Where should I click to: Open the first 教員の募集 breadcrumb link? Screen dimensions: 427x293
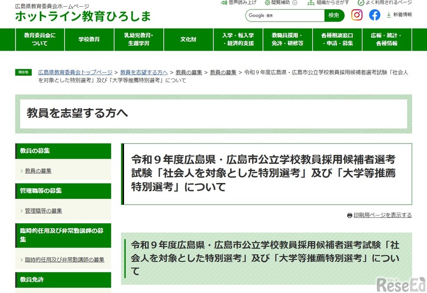coord(189,72)
